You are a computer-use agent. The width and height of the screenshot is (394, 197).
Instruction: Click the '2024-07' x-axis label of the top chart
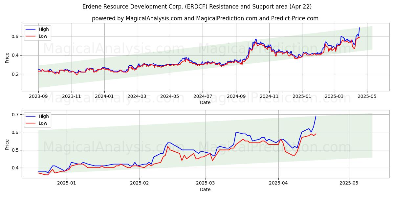click(x=203, y=97)
